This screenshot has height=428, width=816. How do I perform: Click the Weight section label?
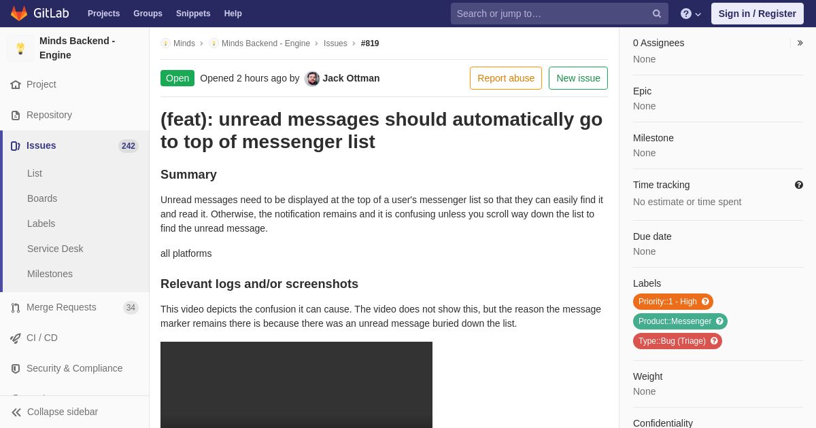[647, 376]
